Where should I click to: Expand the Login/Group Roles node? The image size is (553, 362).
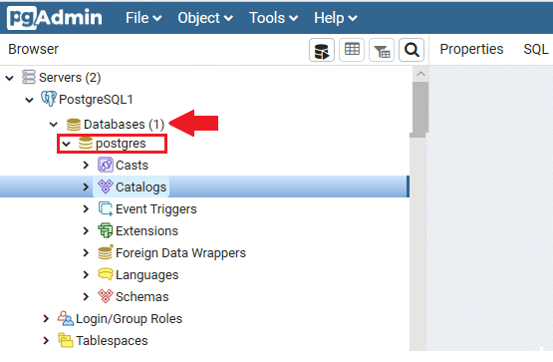coord(46,318)
